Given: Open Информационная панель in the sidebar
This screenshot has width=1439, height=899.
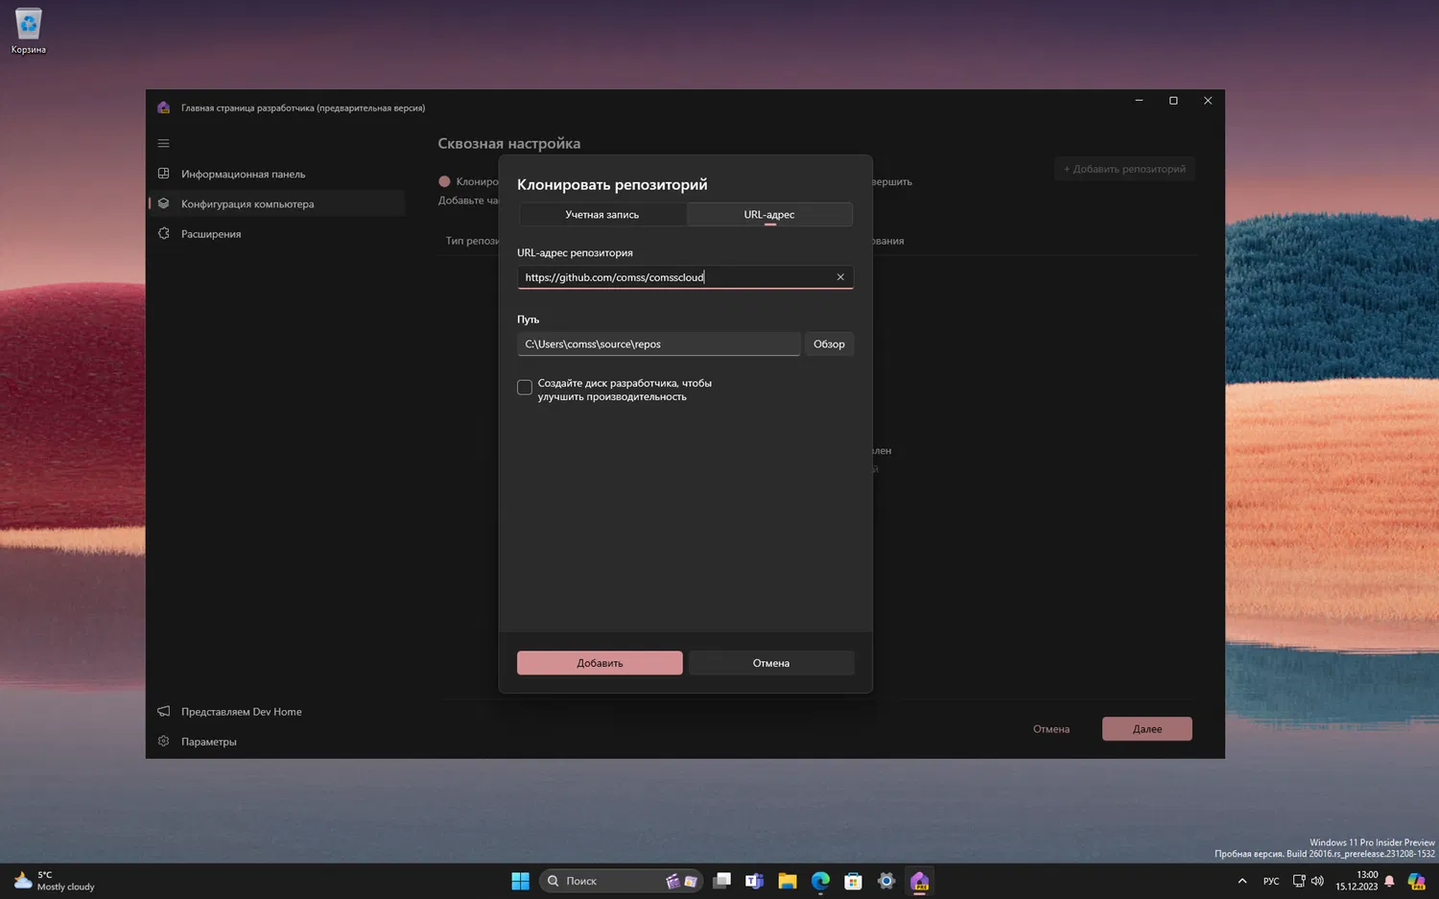Looking at the screenshot, I should point(276,174).
